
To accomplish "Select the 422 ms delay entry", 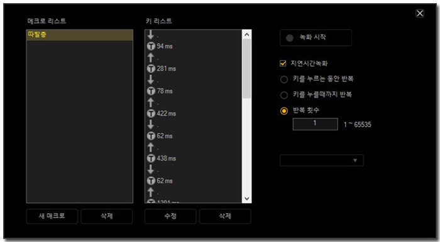I will 162,113.
